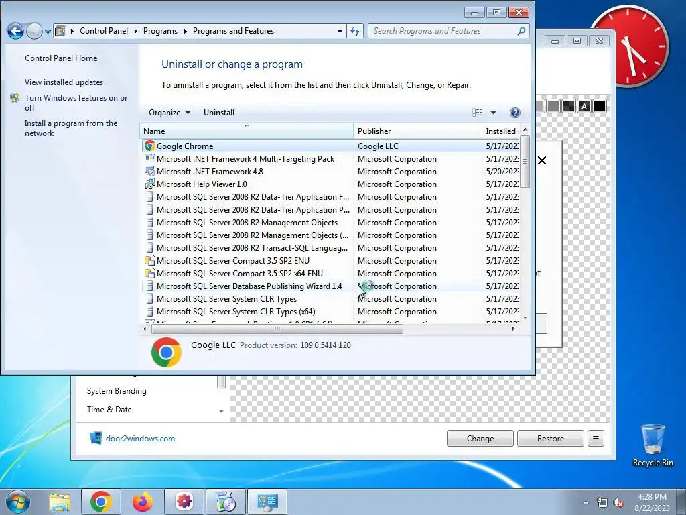The width and height of the screenshot is (686, 515).
Task: Open the gear app on the taskbar
Action: coord(184,502)
